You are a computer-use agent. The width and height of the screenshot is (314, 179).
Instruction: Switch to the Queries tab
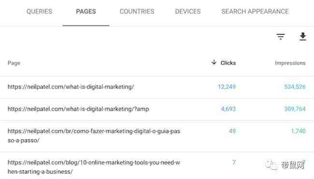39,12
